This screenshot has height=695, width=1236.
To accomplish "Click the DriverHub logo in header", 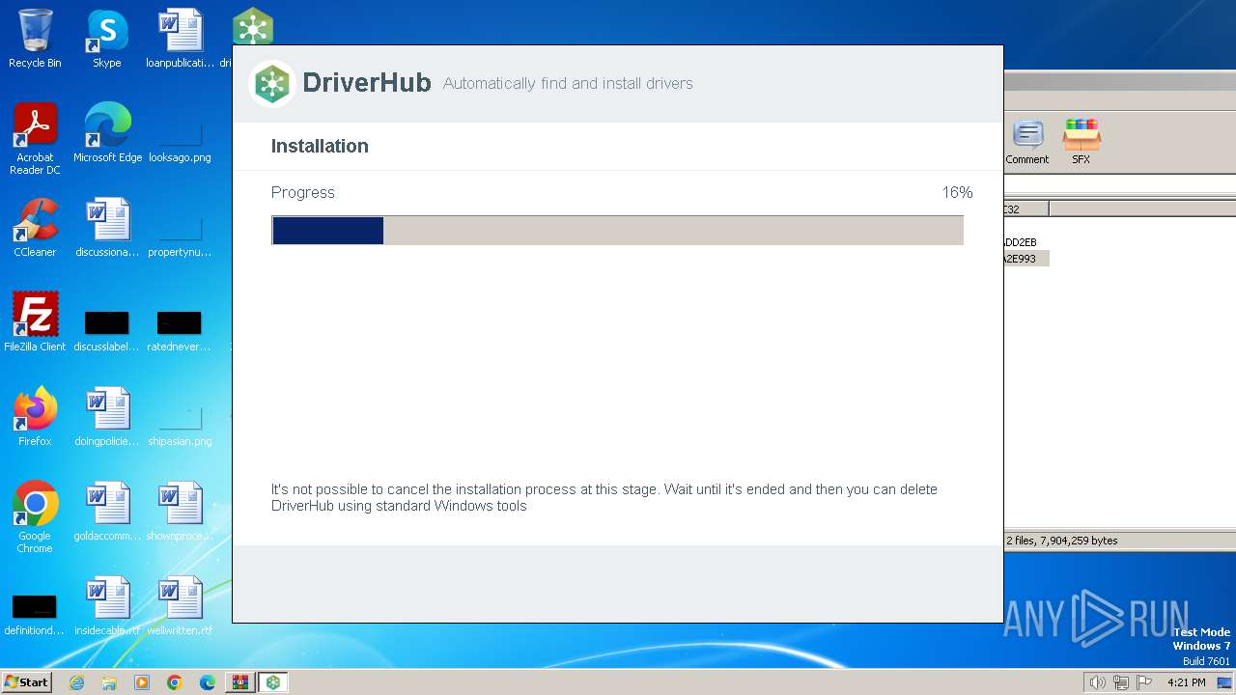I will 272,83.
